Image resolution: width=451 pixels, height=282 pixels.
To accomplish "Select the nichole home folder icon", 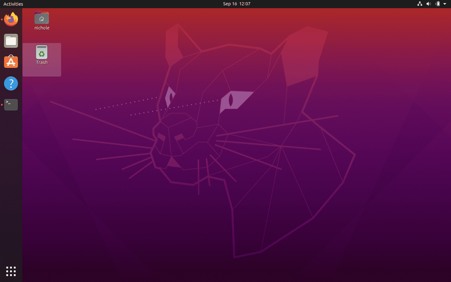I will coord(42,19).
